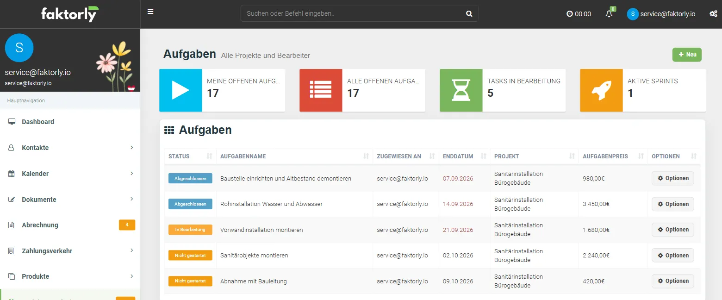
Task: Sort by AUFGABENPREIS column arrows
Action: [641, 156]
